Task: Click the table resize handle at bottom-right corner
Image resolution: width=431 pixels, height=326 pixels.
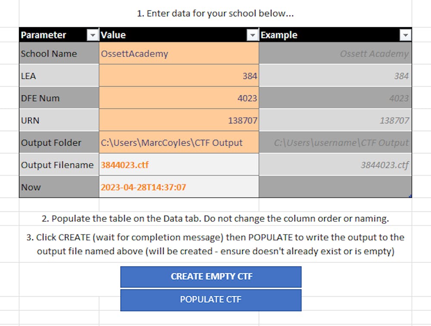Action: click(411, 197)
